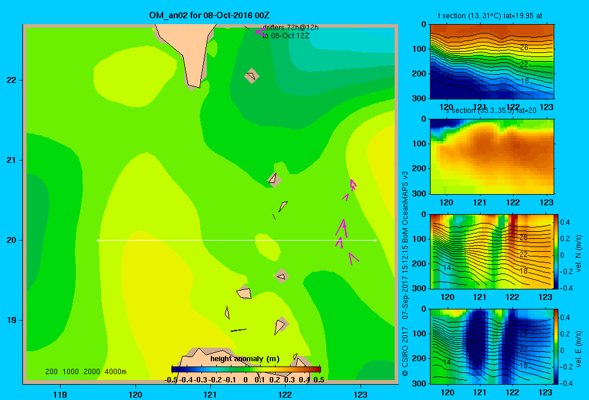Click latitude label 20 on the main map
The image size is (589, 400).
click(11, 240)
